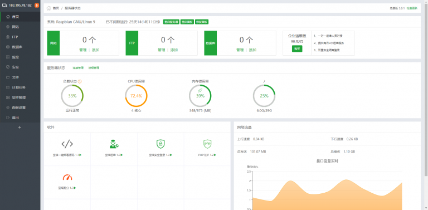Open the 文件 (Files) manager in the sidebar

pos(20,77)
